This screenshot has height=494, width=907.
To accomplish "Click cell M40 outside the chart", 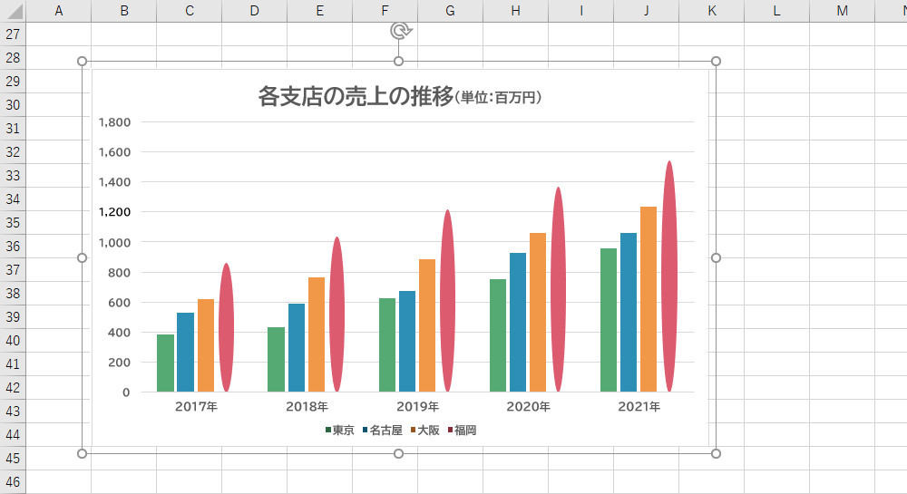I will coord(843,340).
